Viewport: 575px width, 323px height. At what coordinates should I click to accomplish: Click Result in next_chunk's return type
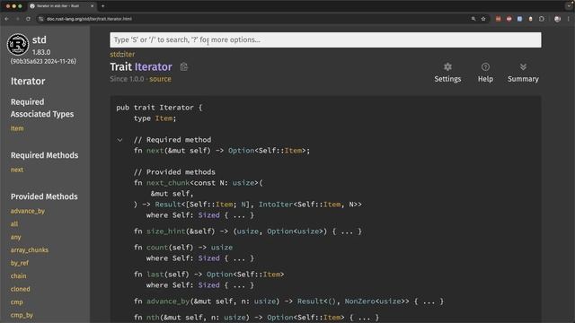pos(168,205)
